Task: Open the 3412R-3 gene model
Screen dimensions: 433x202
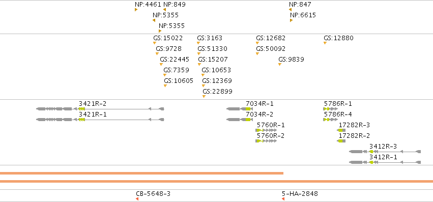Action: [385, 152]
